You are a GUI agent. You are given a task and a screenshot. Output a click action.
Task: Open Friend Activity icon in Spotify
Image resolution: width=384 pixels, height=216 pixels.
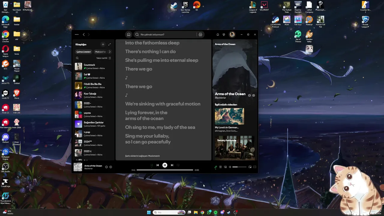tap(224, 34)
